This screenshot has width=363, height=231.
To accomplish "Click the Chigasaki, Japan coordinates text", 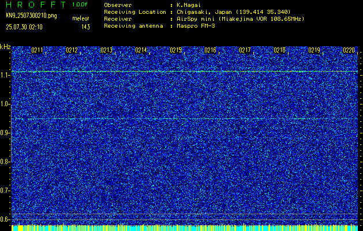I will point(234,12).
